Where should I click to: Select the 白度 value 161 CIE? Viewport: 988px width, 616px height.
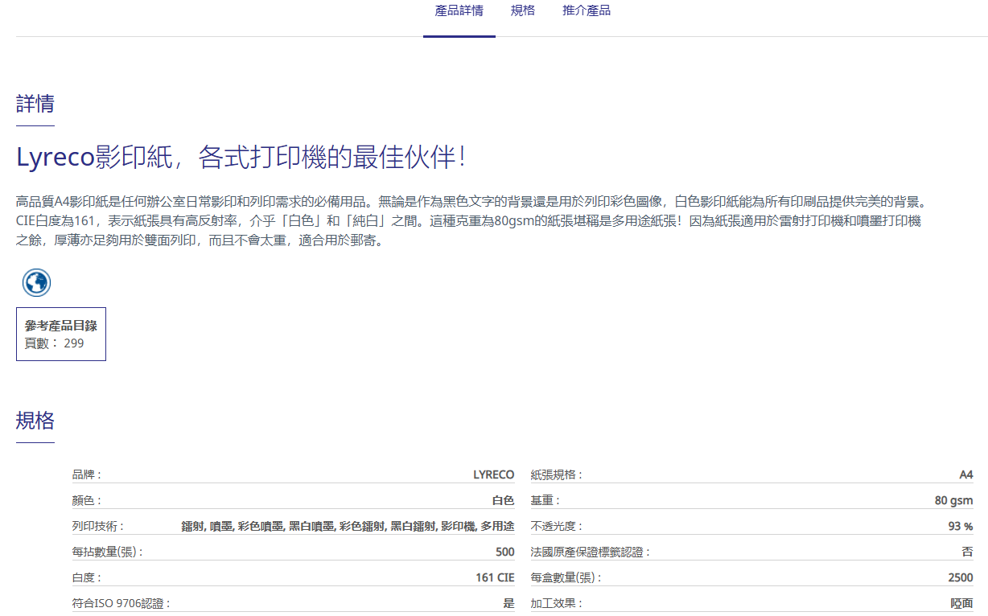496,578
